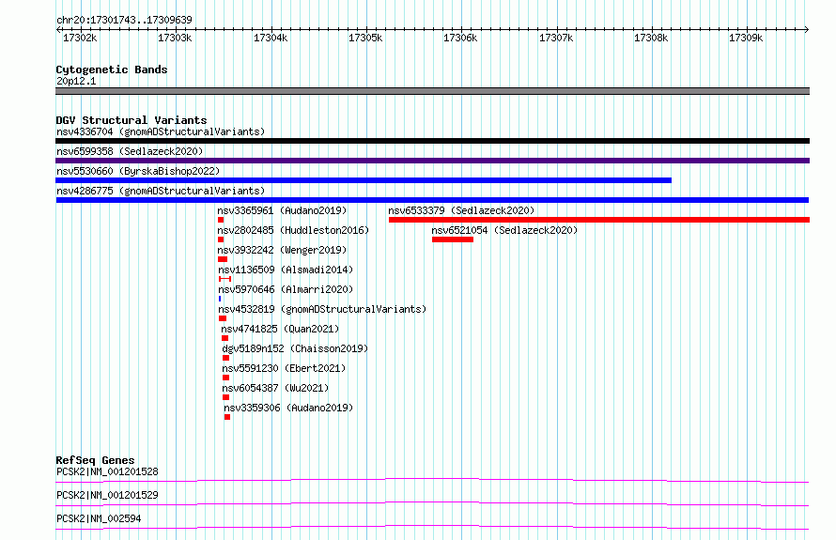836x540 pixels.
Task: Click the 17309k ruler tick label
Action: point(746,38)
